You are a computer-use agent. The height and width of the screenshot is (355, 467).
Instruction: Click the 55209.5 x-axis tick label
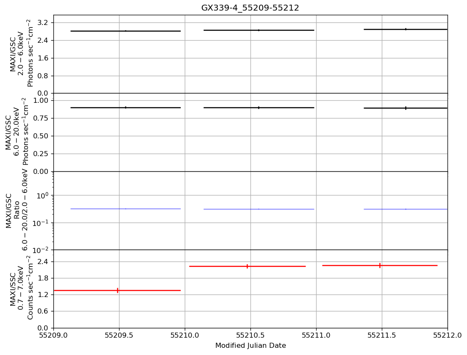(119, 336)
